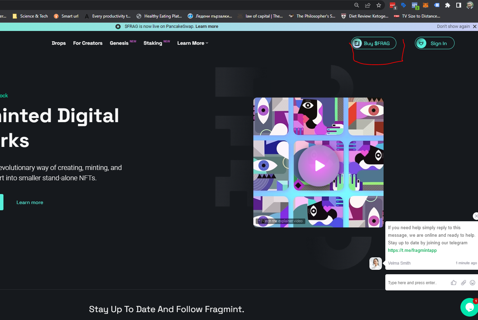Open the Chrome profile avatar
The image size is (478, 320).
470,5
